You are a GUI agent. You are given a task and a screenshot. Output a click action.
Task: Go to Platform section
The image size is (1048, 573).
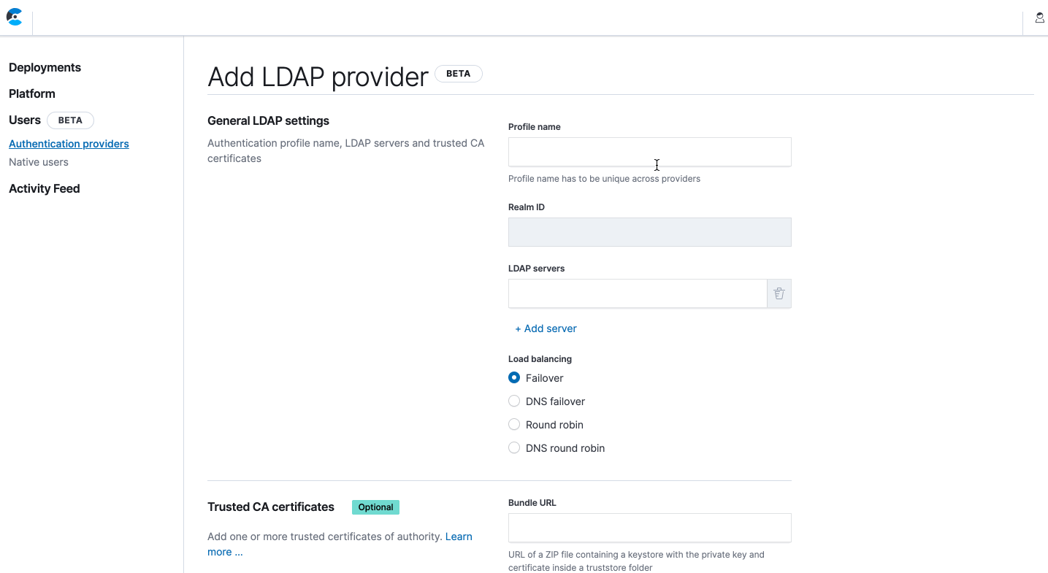coord(32,93)
